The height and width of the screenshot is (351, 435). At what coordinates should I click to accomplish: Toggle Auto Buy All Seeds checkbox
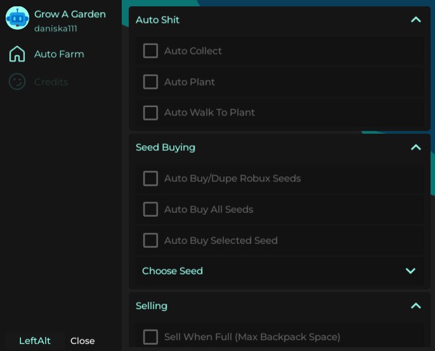coord(150,209)
